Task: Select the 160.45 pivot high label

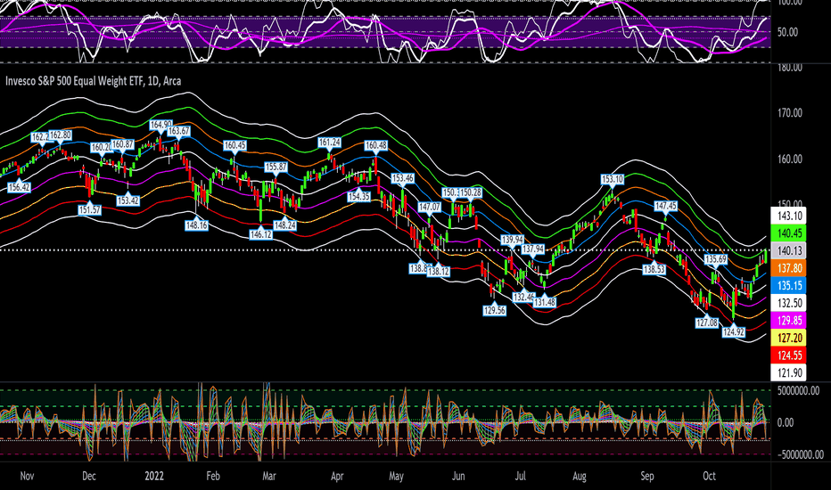Action: pos(234,145)
